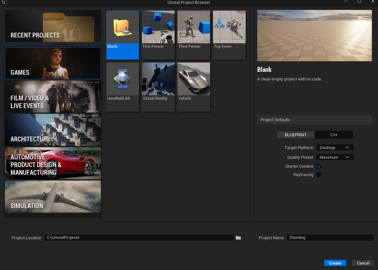Select the Blueprint project type
This screenshot has width=378, height=270.
point(296,135)
